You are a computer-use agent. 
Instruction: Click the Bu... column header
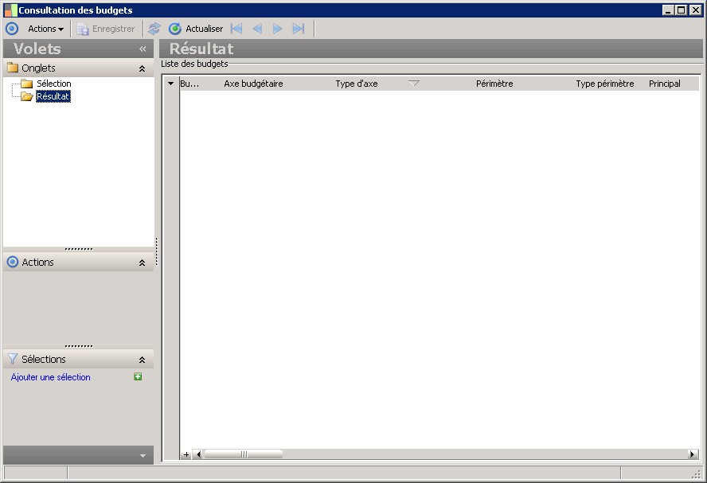tap(189, 84)
